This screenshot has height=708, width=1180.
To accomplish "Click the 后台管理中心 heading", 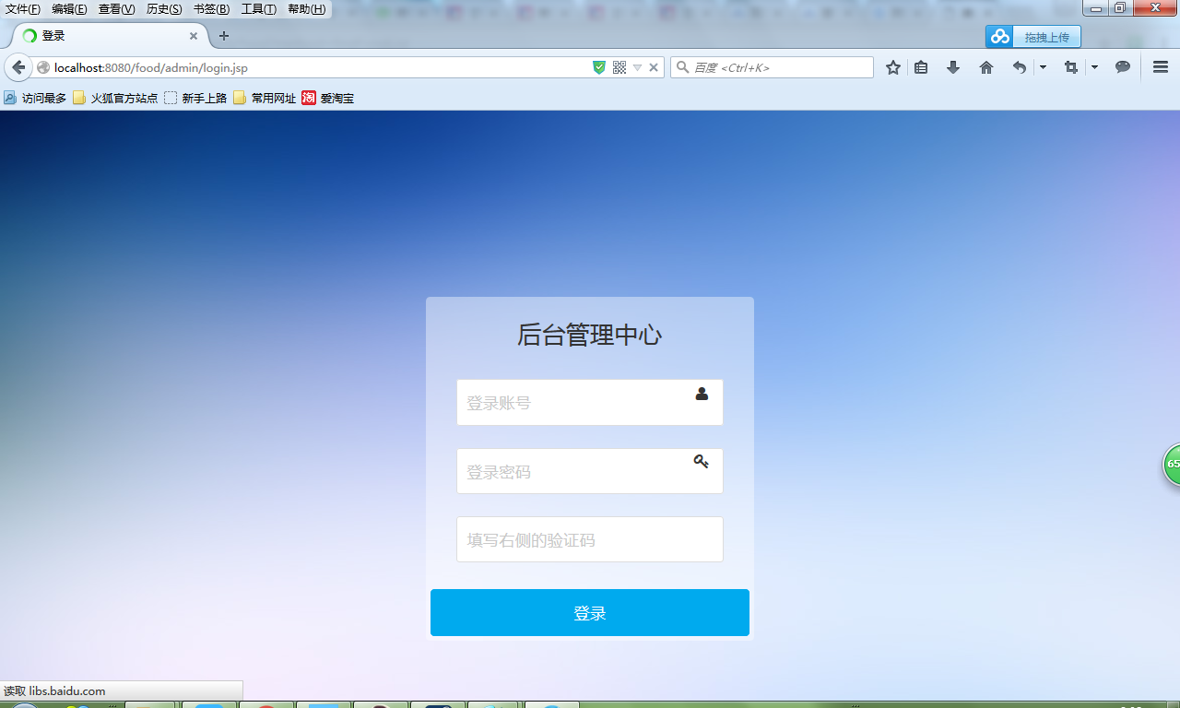I will click(590, 335).
